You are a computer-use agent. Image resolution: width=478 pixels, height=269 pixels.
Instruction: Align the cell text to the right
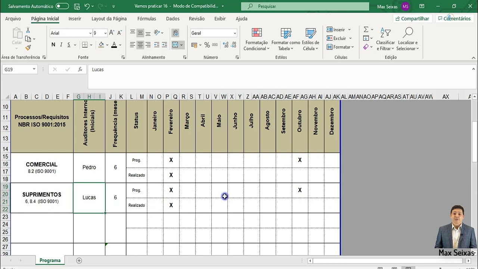coord(148,45)
